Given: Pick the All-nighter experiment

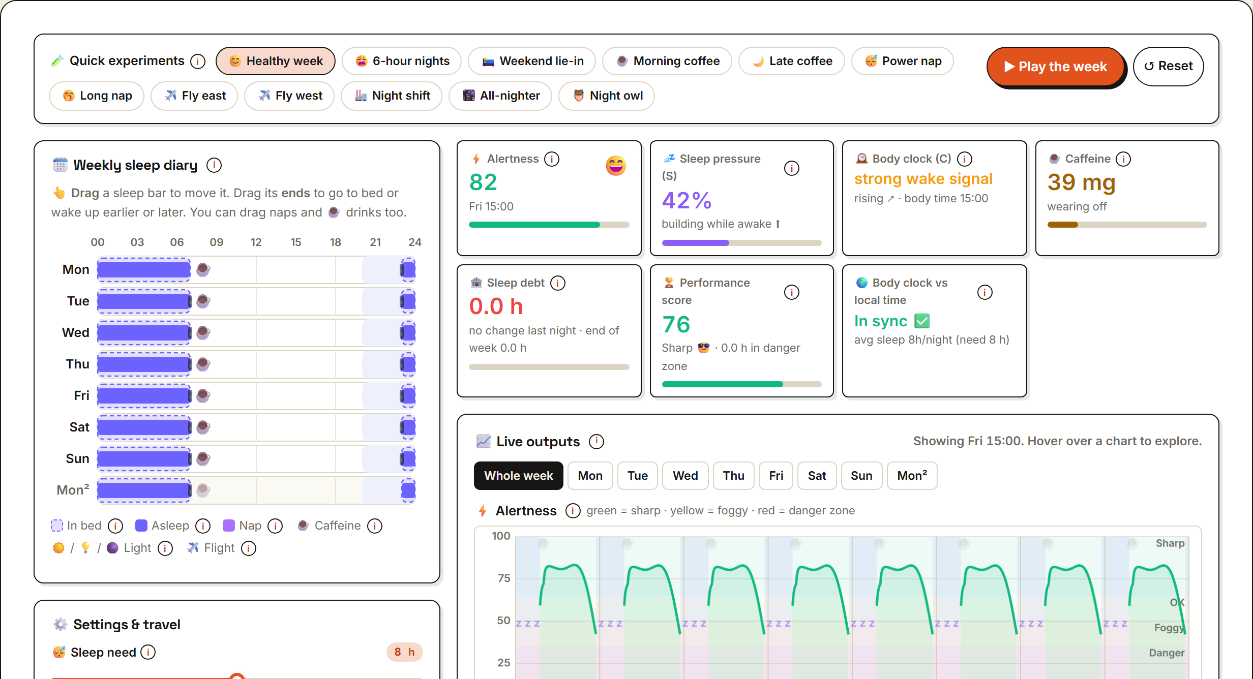Looking at the screenshot, I should click(500, 96).
